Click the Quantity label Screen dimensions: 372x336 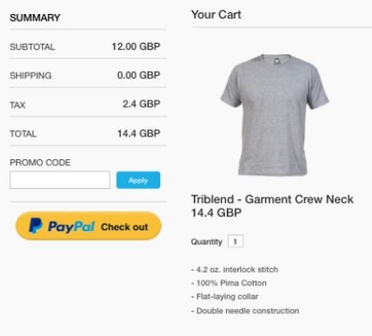(x=206, y=242)
